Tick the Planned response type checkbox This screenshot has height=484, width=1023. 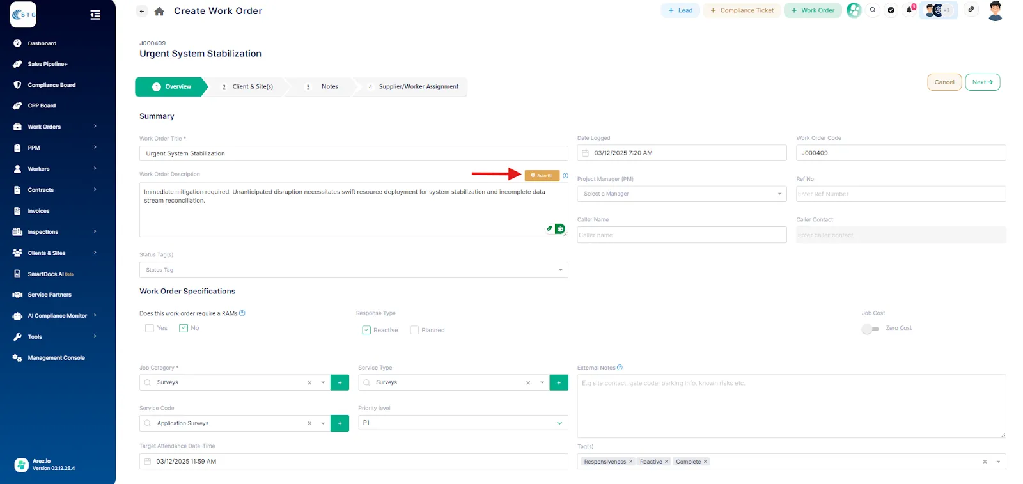pos(414,330)
